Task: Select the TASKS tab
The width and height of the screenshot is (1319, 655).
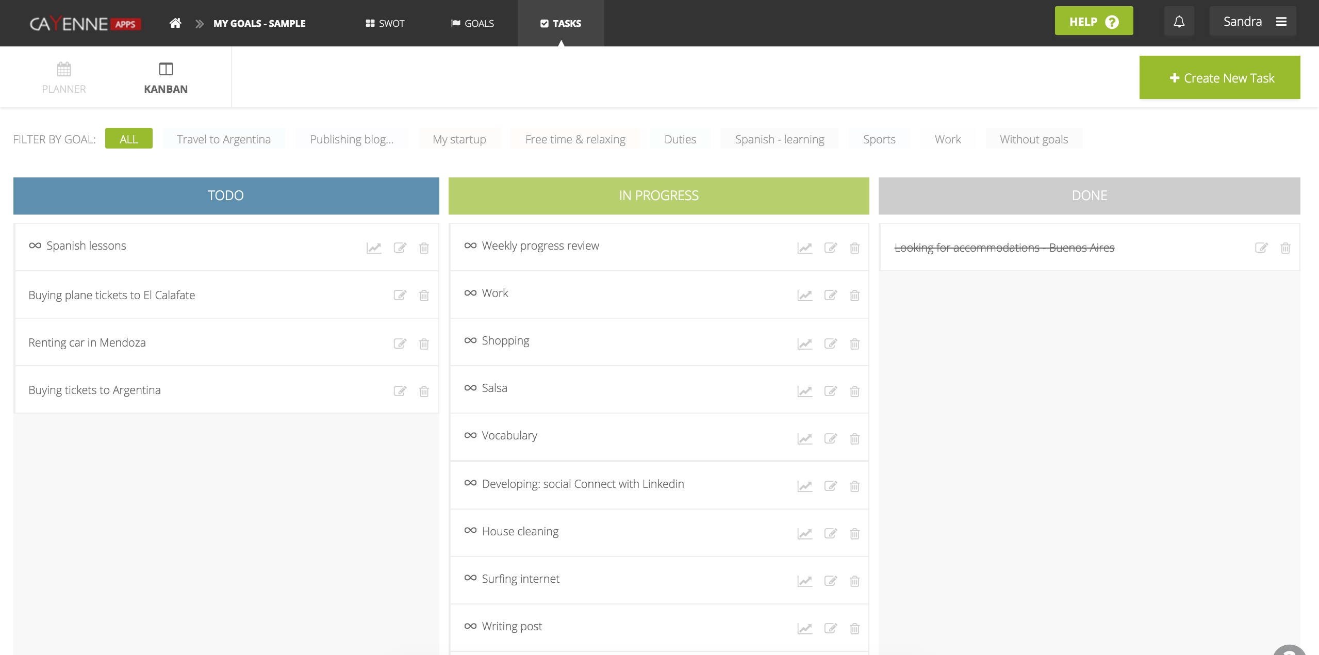Action: 560,23
